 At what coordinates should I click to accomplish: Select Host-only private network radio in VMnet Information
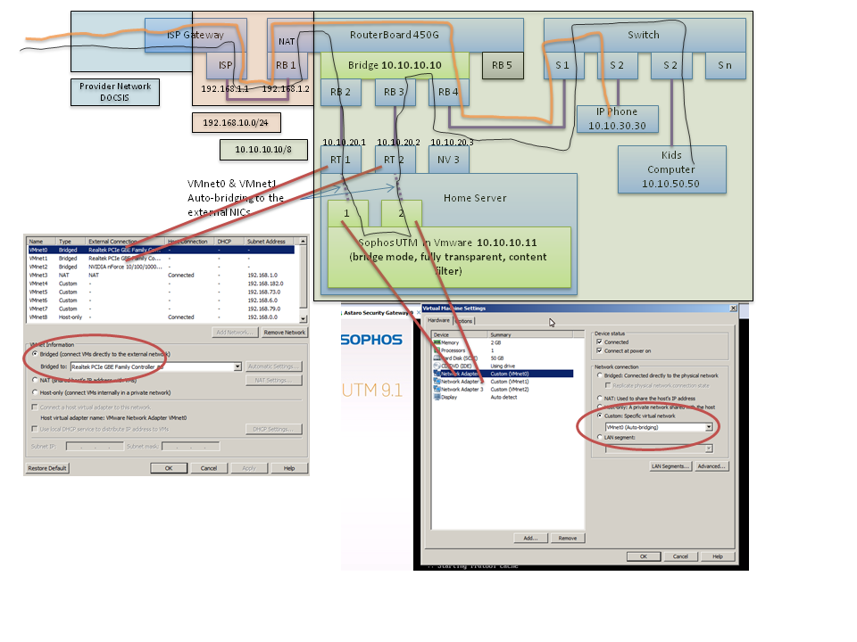pyautogui.click(x=35, y=392)
